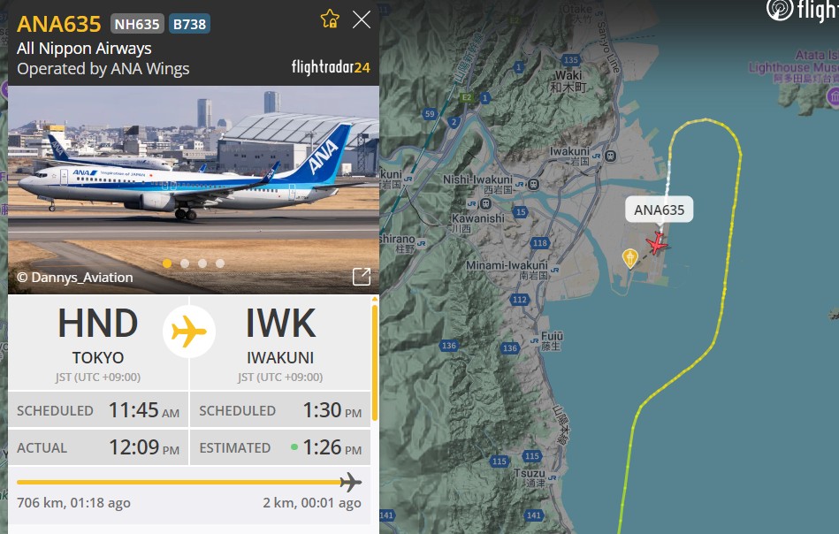Click the ANA aircraft photo
The image size is (839, 534).
coord(194,190)
